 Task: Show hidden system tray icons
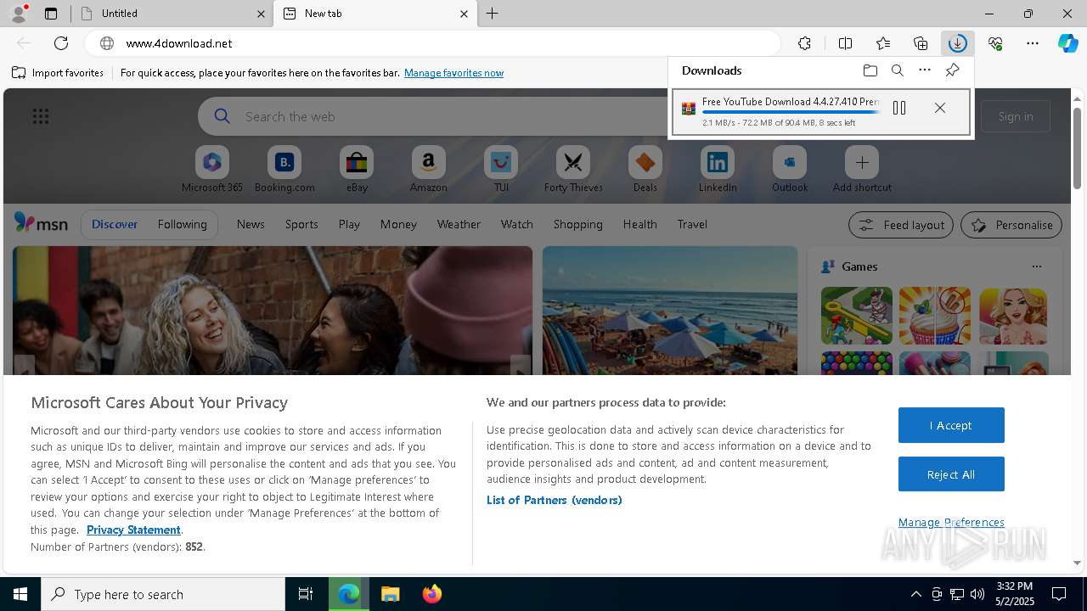[915, 594]
